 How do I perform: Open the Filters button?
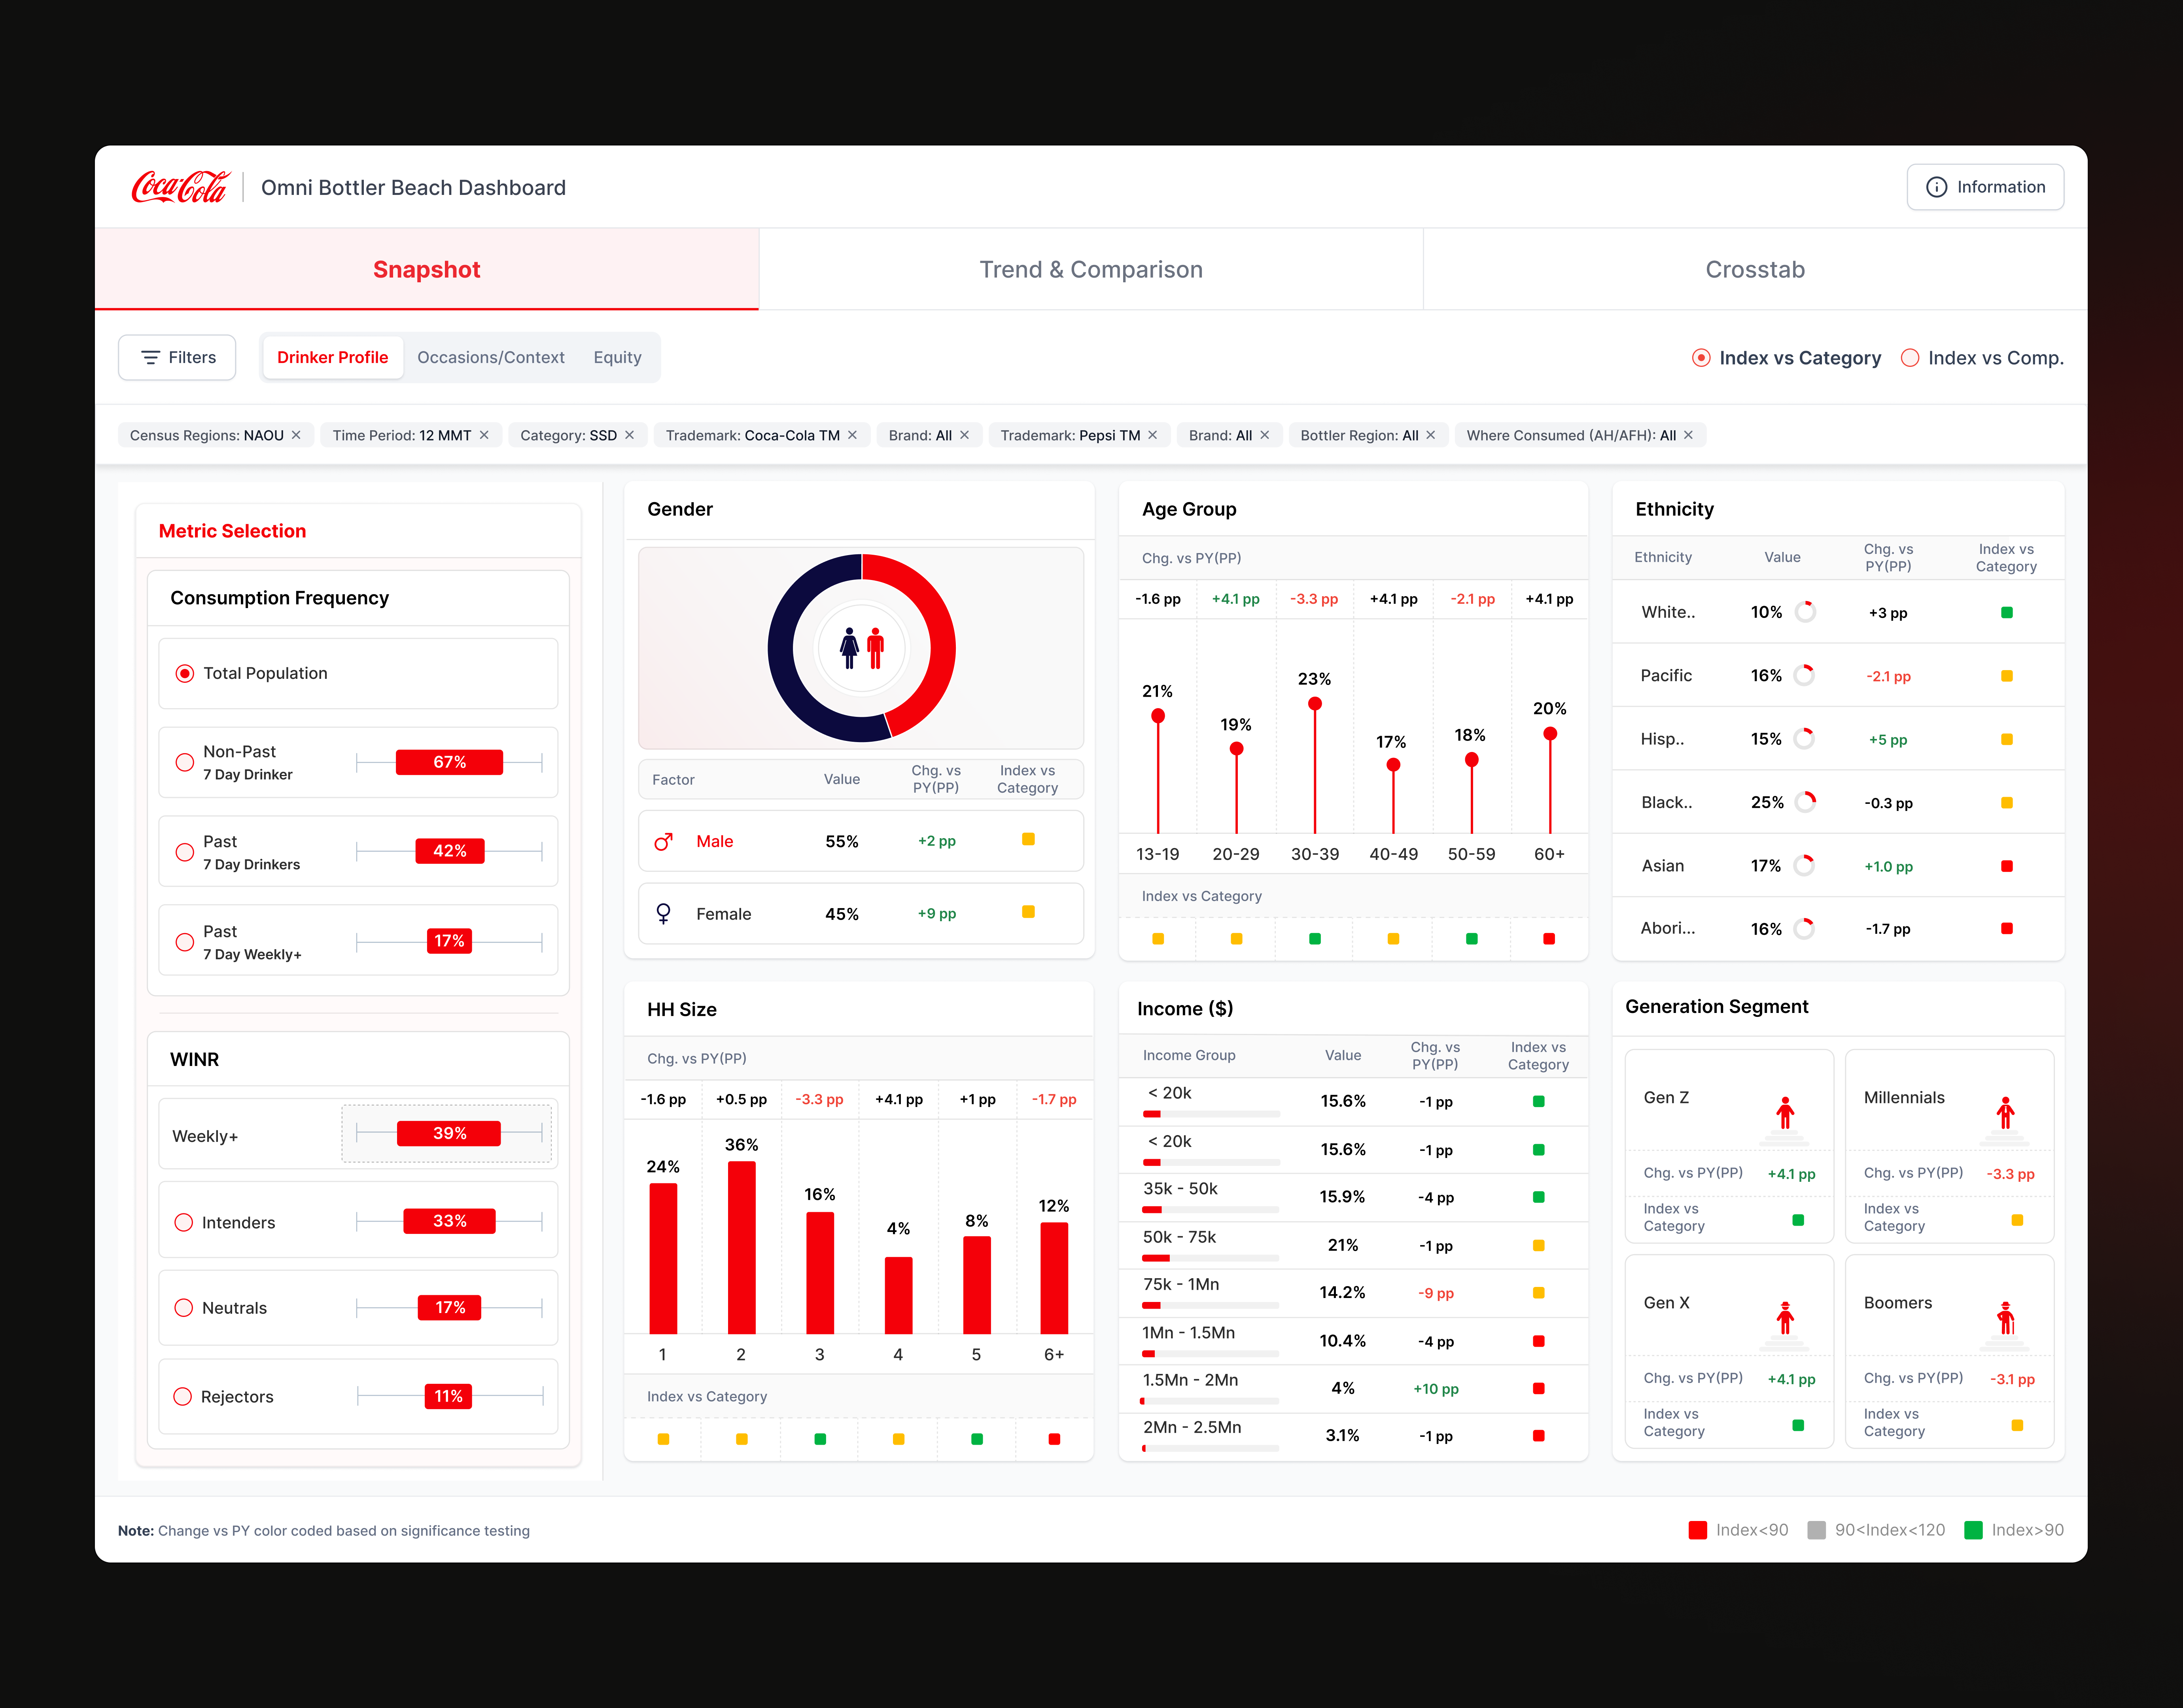point(177,357)
